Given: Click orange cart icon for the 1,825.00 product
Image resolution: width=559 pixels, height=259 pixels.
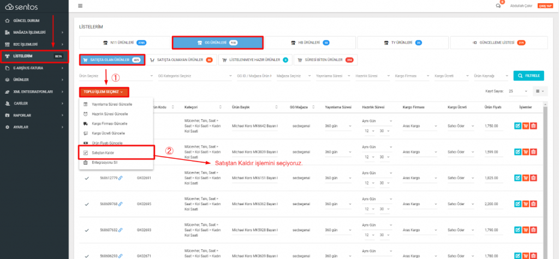Looking at the screenshot, I should pos(526,178).
